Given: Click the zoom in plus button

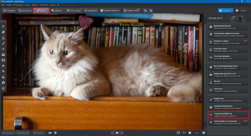Looking at the screenshot, I should [x=204, y=133].
